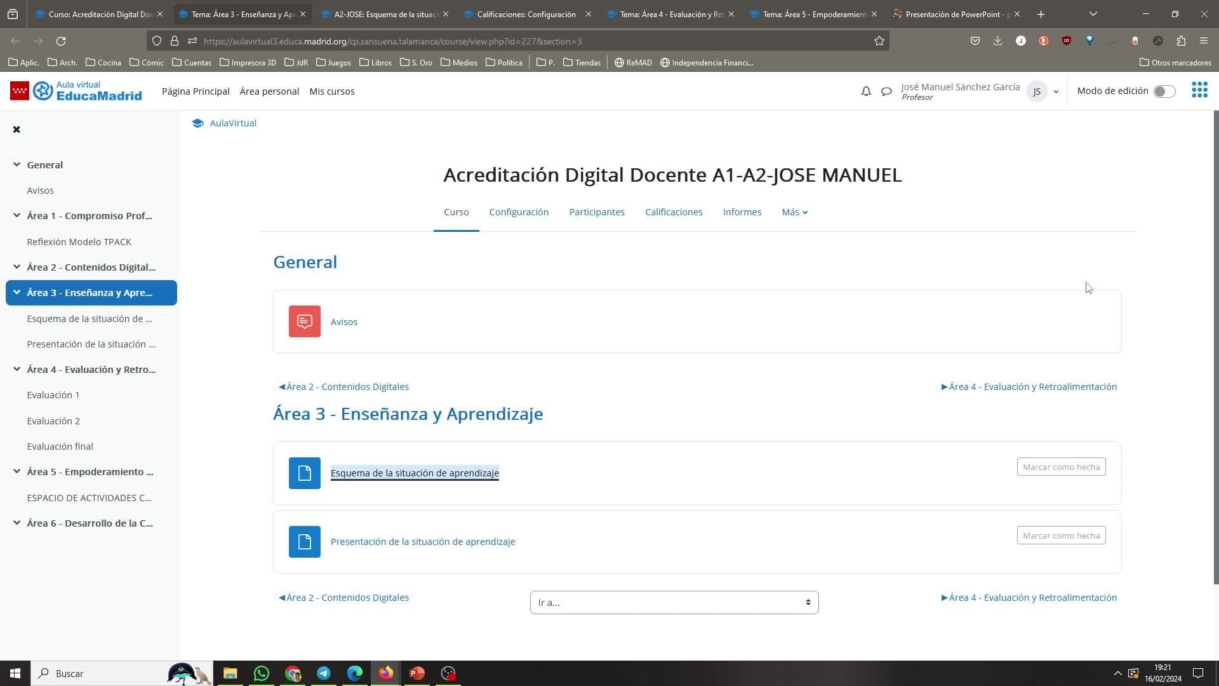The width and height of the screenshot is (1219, 686).
Task: Go to next section Área 4 link
Action: 1029,387
